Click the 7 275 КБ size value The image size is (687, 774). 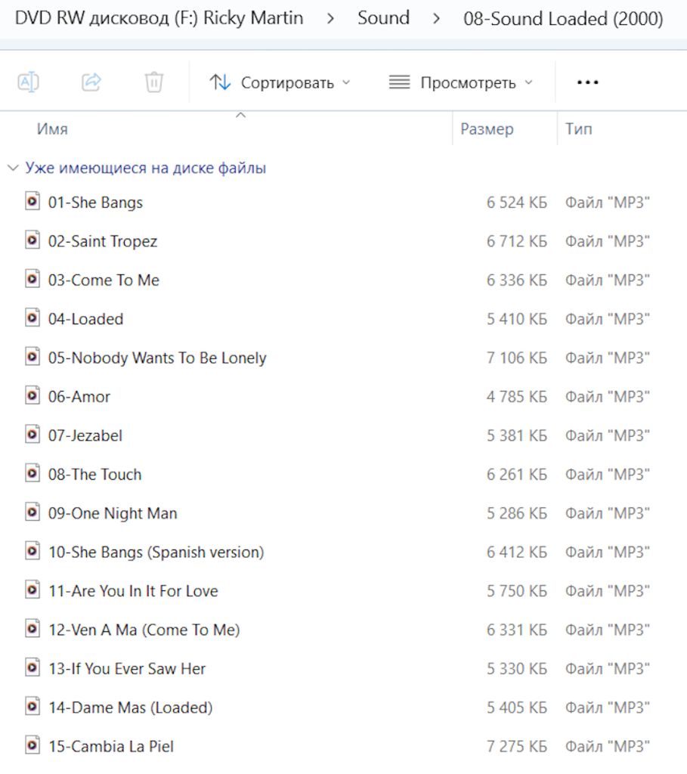517,746
